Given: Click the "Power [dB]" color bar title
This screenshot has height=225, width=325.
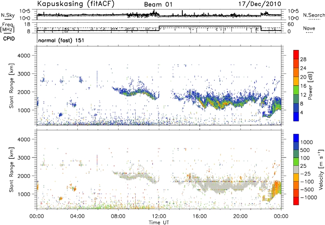Looking at the screenshot, I should [310, 86].
